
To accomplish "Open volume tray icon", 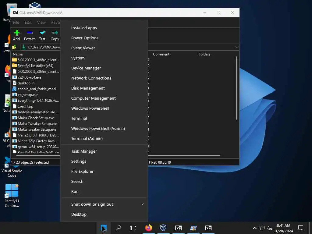I will point(269,228).
